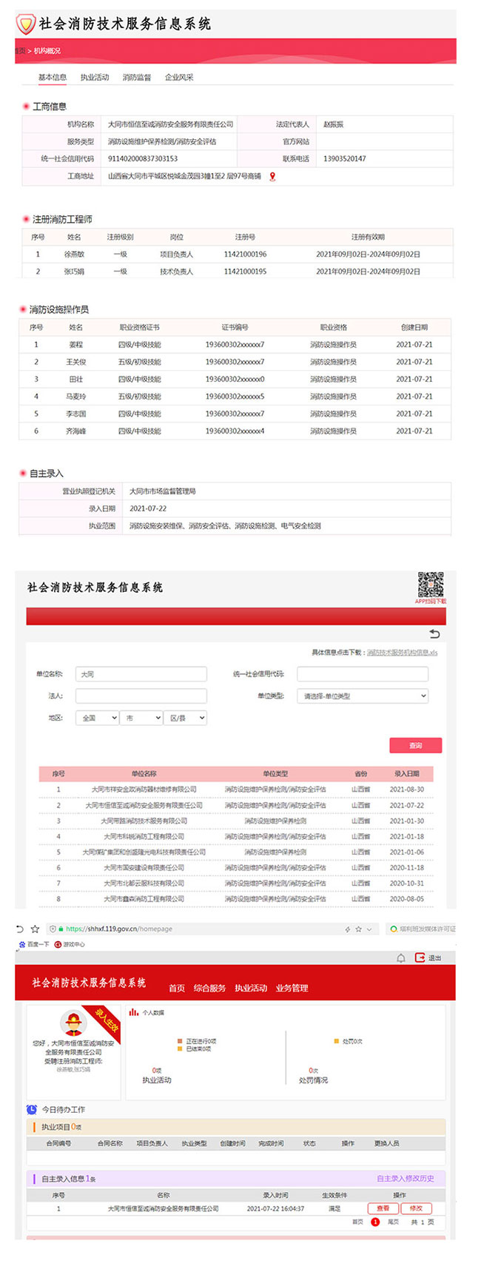The width and height of the screenshot is (481, 1269).
Task: Click the back arrow icon above search form
Action: point(434,634)
